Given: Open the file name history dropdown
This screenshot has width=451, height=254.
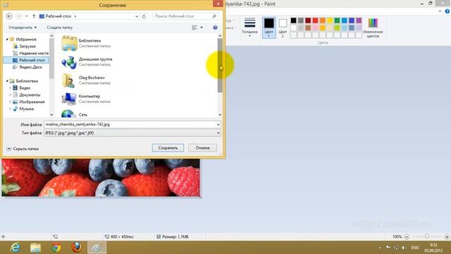Looking at the screenshot, I should pos(218,124).
